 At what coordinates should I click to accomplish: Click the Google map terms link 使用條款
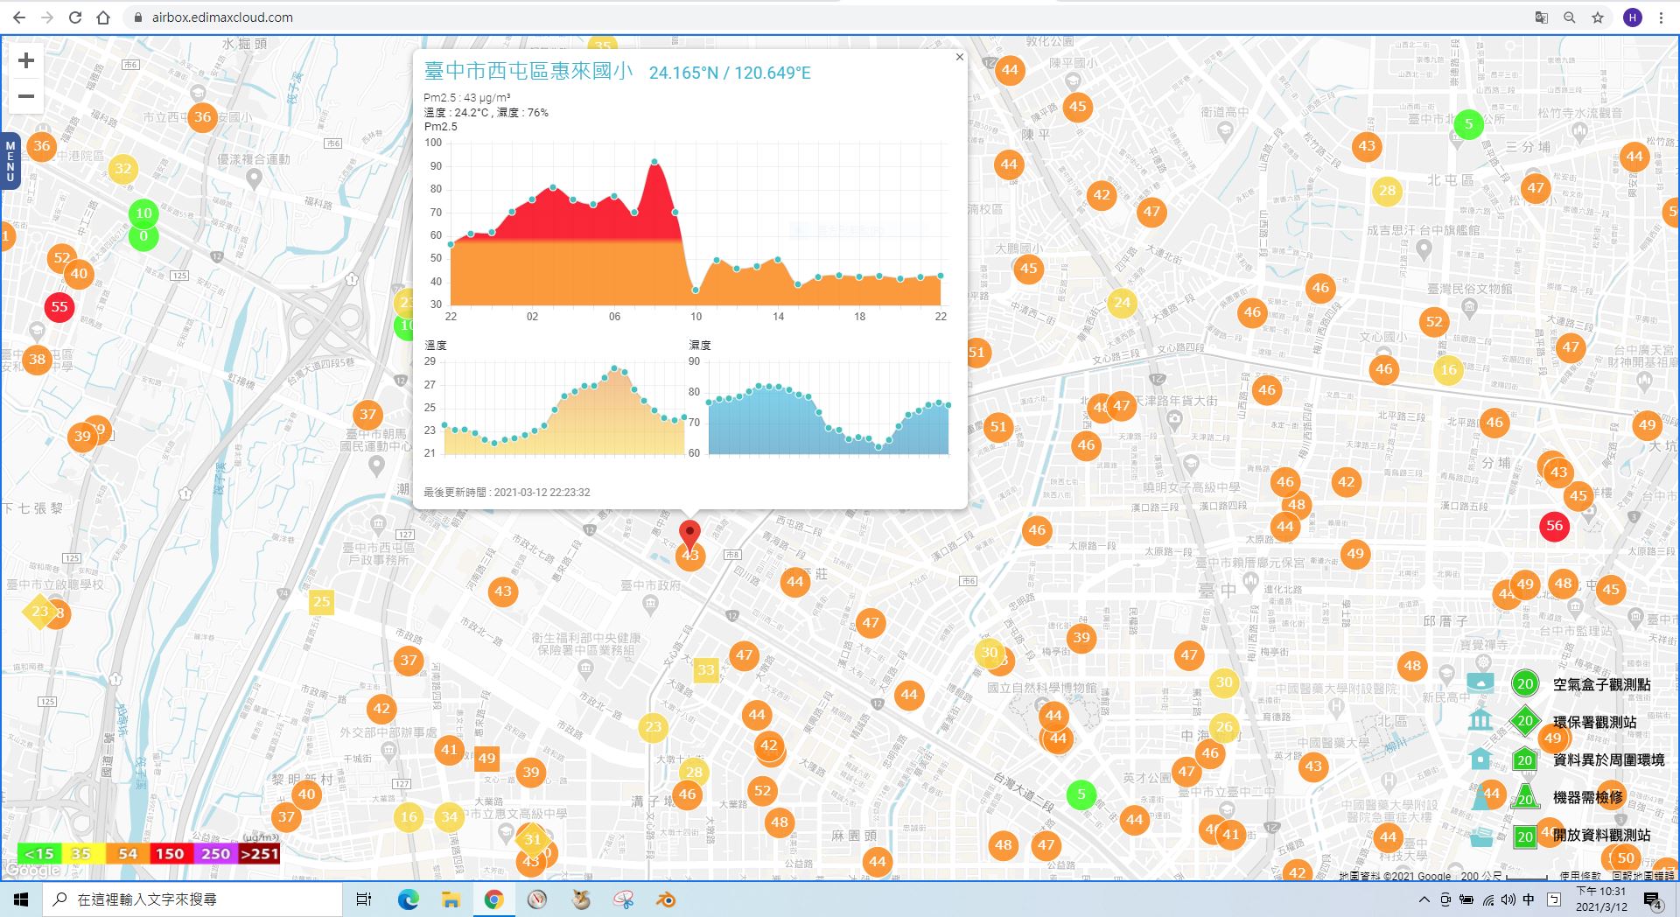[x=1580, y=875]
